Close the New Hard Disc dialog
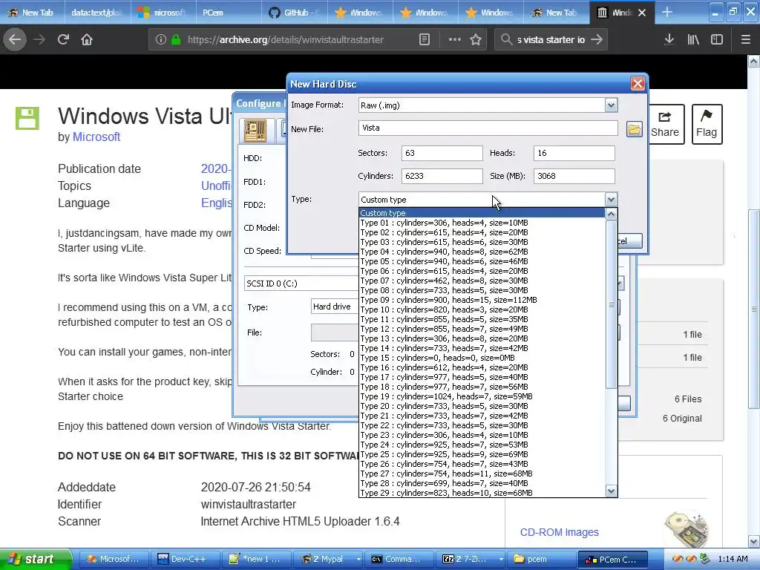 click(x=638, y=84)
